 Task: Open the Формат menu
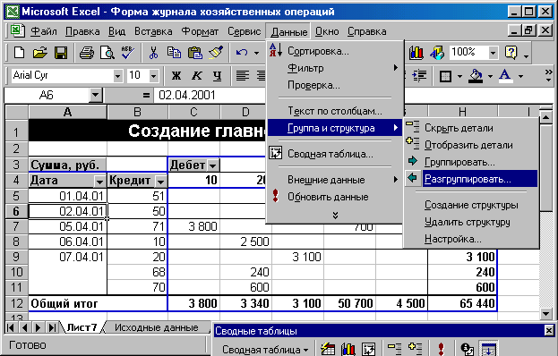(200, 31)
